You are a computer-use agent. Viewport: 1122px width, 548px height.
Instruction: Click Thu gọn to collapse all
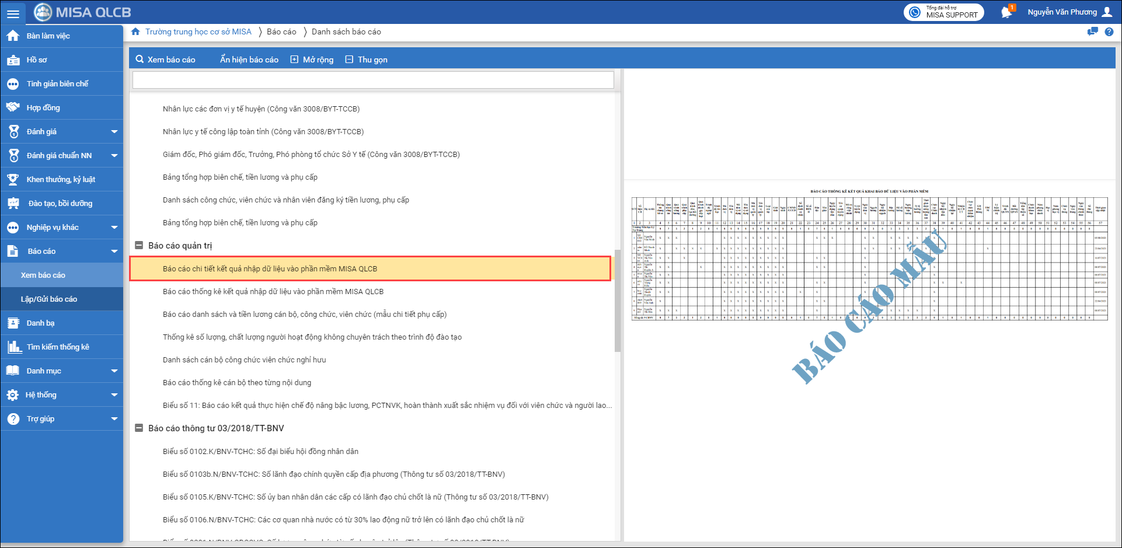(366, 60)
